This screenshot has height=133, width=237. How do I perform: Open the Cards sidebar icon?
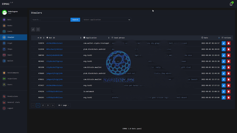click(4, 31)
